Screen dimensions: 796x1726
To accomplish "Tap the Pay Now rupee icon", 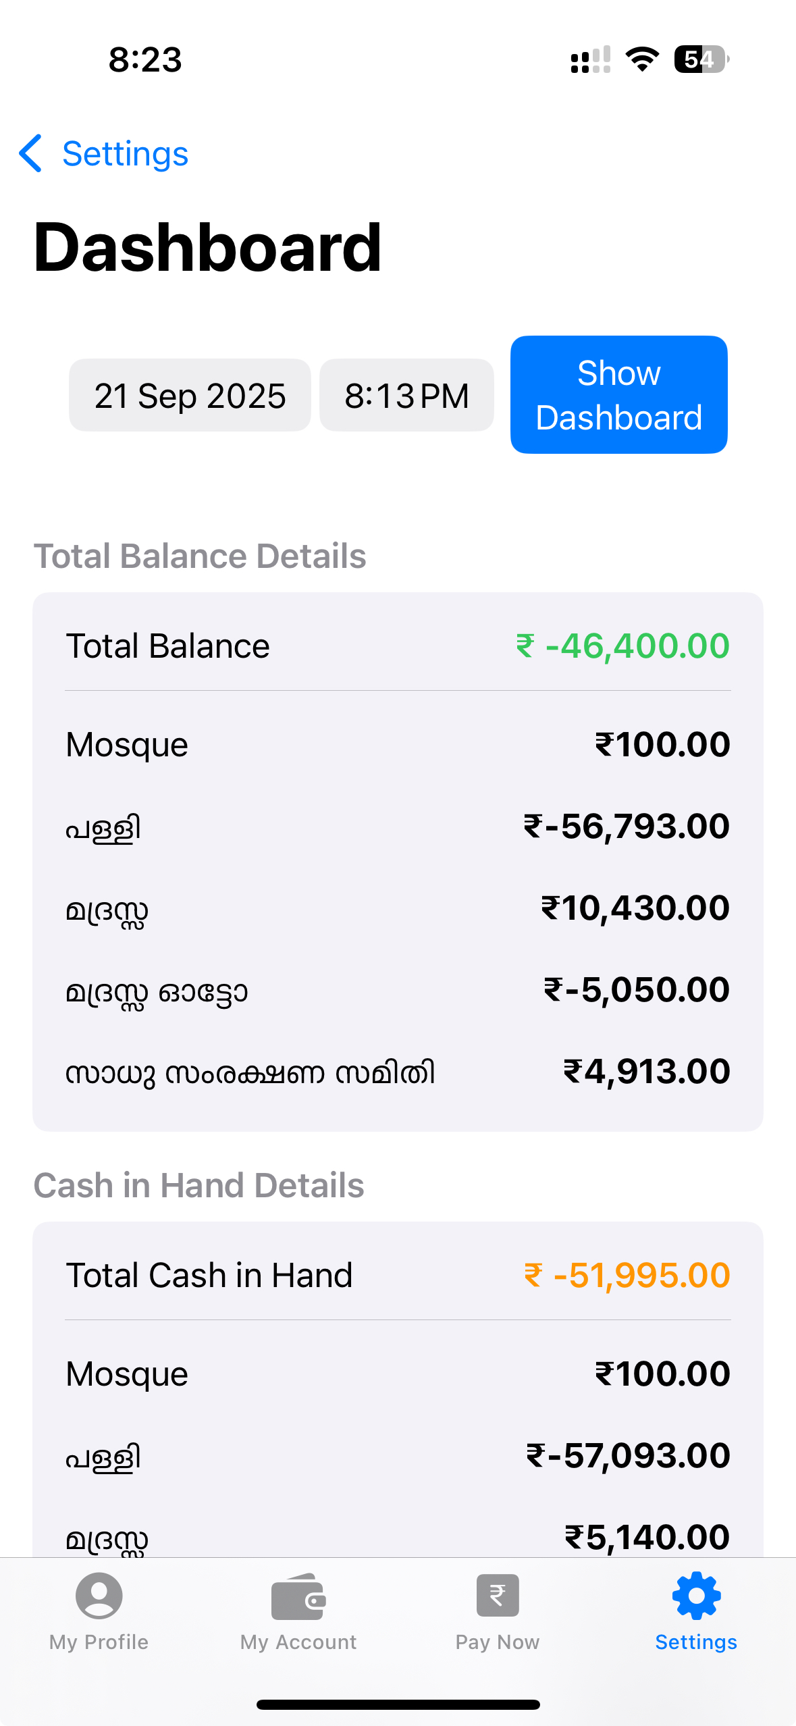I will pos(498,1596).
